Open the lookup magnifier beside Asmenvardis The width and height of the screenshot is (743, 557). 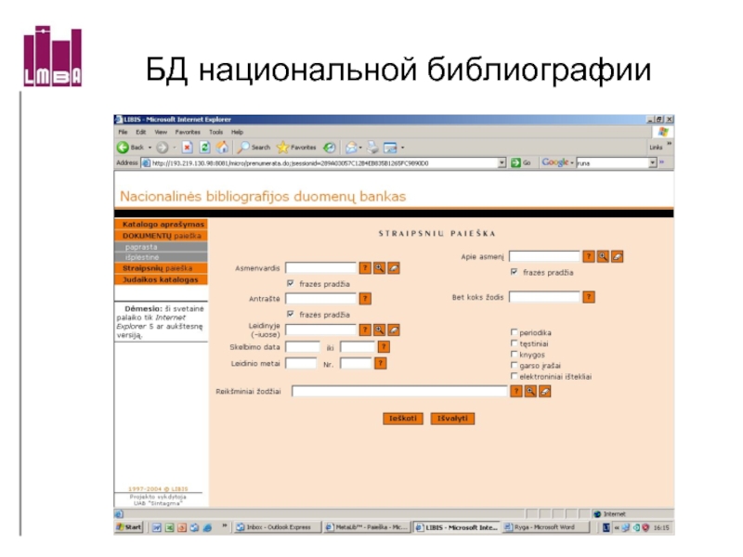379,268
